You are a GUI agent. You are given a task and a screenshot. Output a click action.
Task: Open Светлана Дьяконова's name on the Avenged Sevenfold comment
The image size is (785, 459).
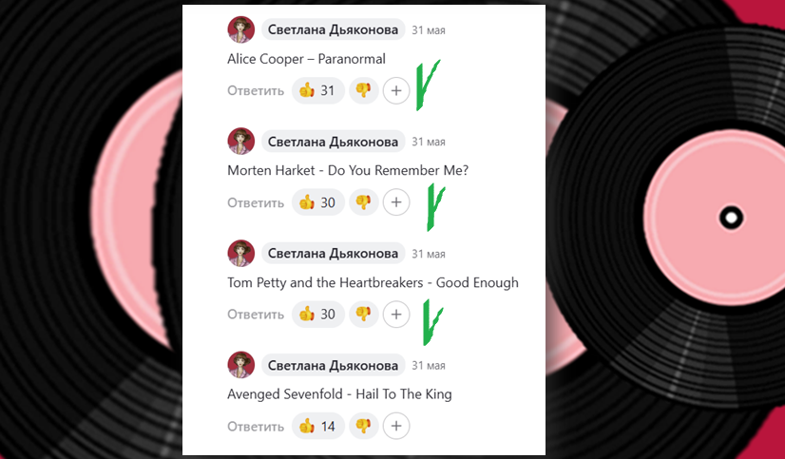point(333,366)
